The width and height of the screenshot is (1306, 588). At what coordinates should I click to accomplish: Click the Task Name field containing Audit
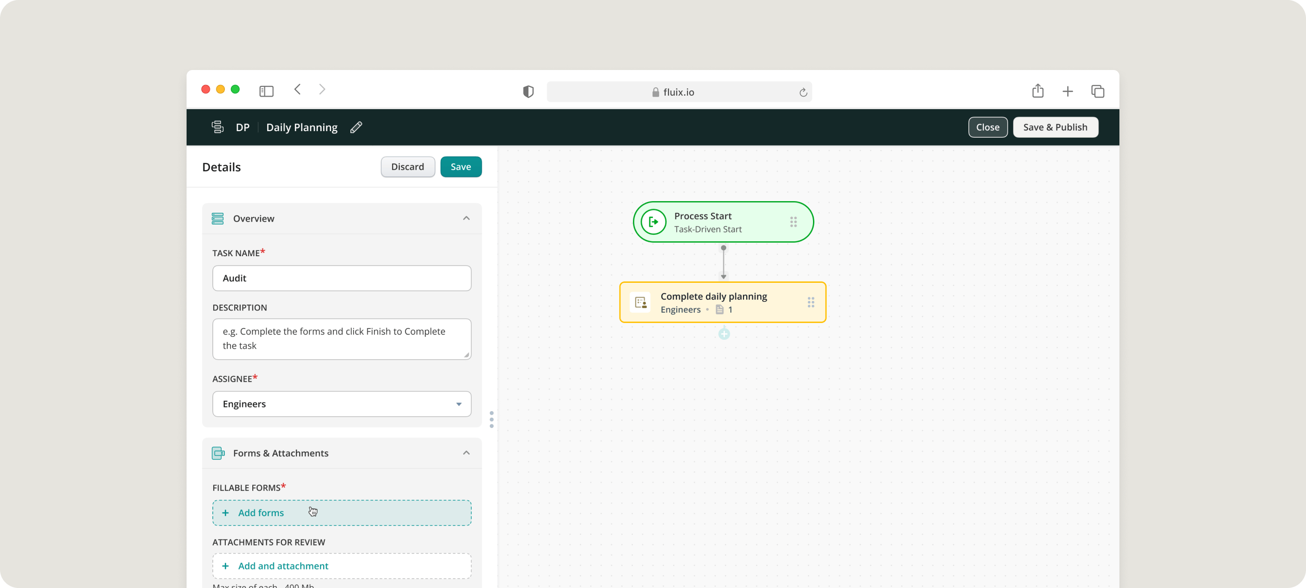click(x=342, y=278)
